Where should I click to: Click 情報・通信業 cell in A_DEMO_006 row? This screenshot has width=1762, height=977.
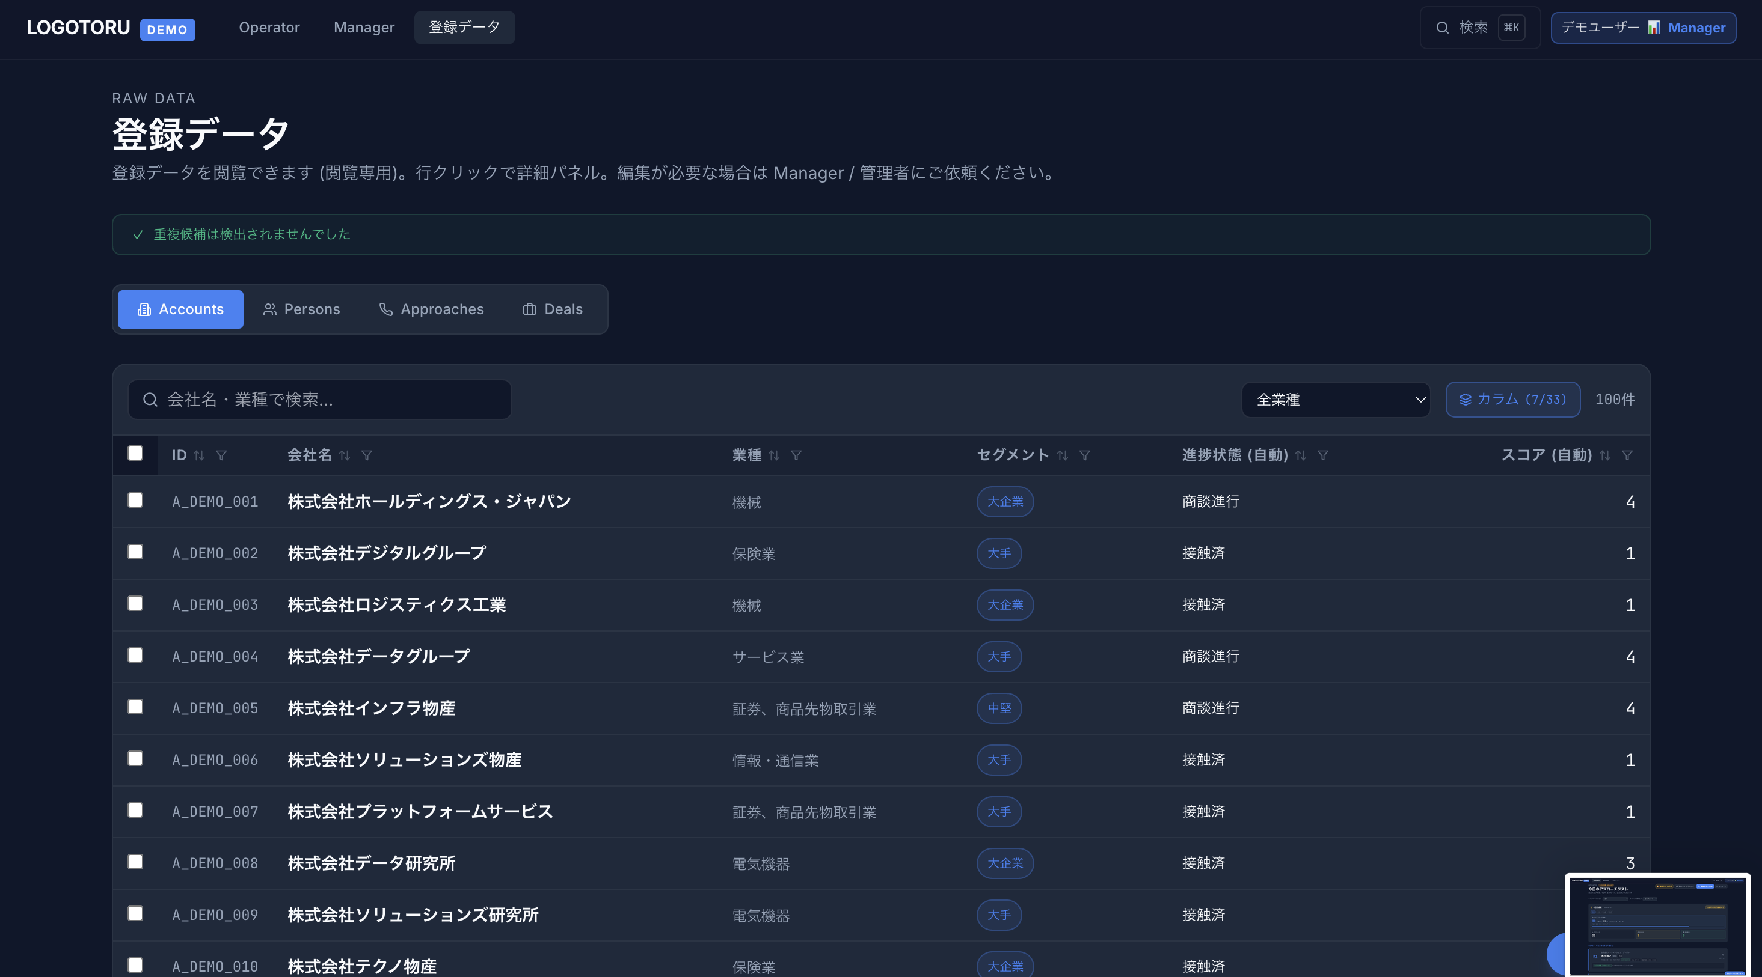point(775,761)
